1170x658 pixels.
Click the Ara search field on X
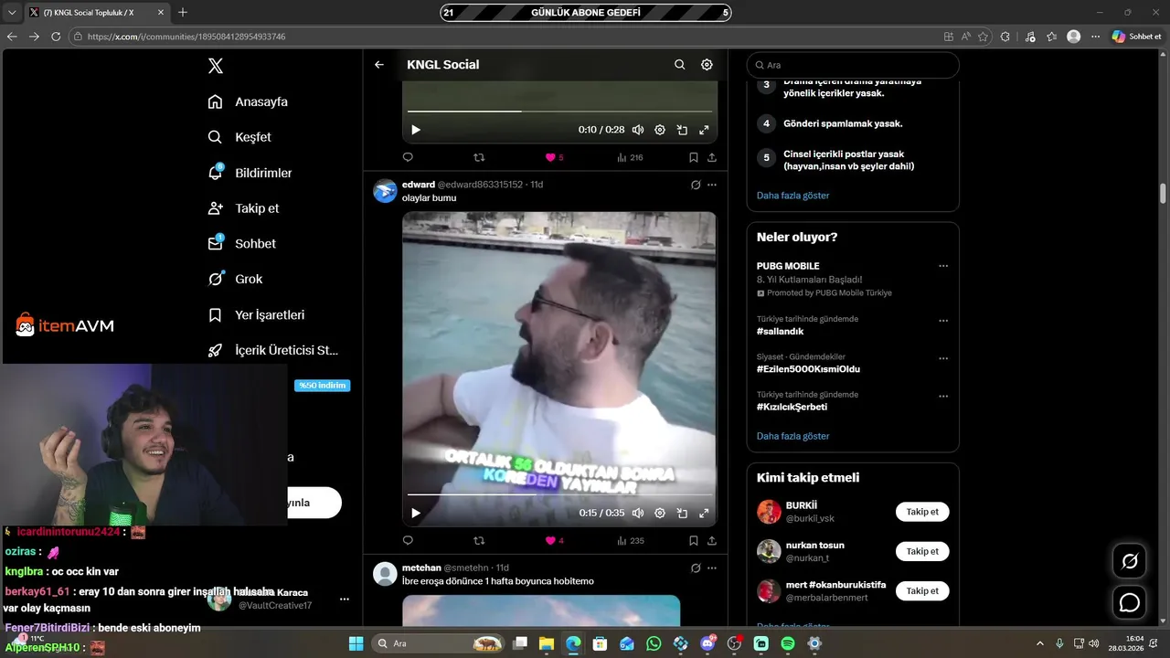[x=853, y=65]
